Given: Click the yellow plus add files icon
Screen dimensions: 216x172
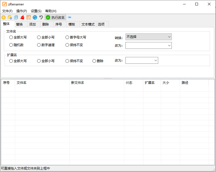Looking at the screenshot, I should (4, 17).
